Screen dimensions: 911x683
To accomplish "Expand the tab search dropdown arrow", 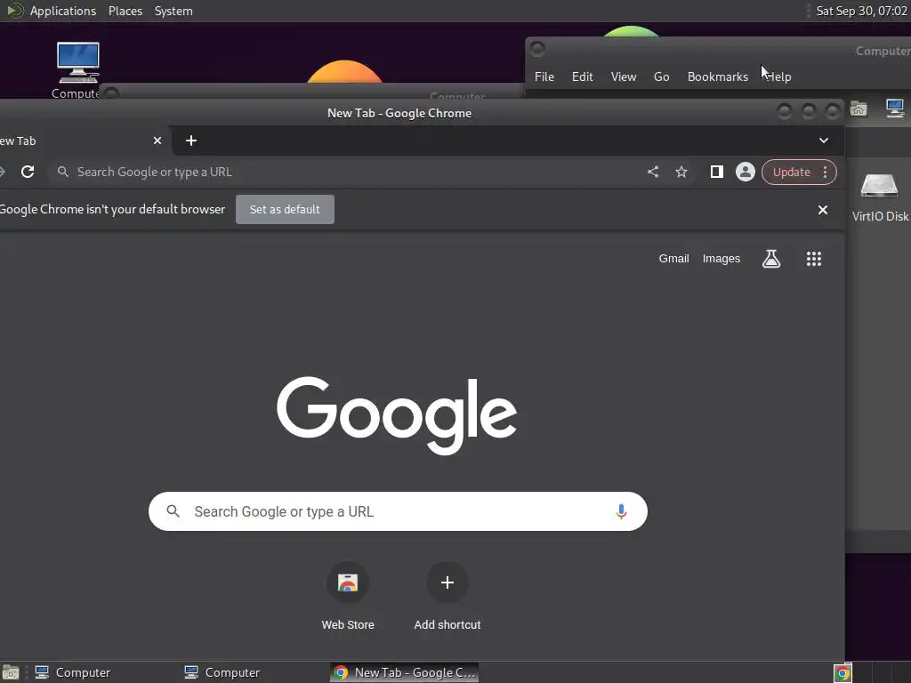I will [824, 141].
